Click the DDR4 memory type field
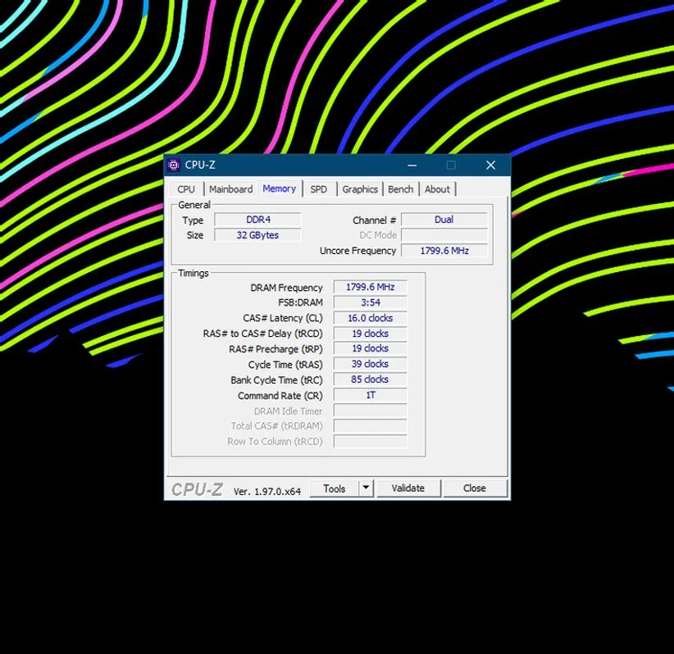The height and width of the screenshot is (654, 674). tap(257, 220)
